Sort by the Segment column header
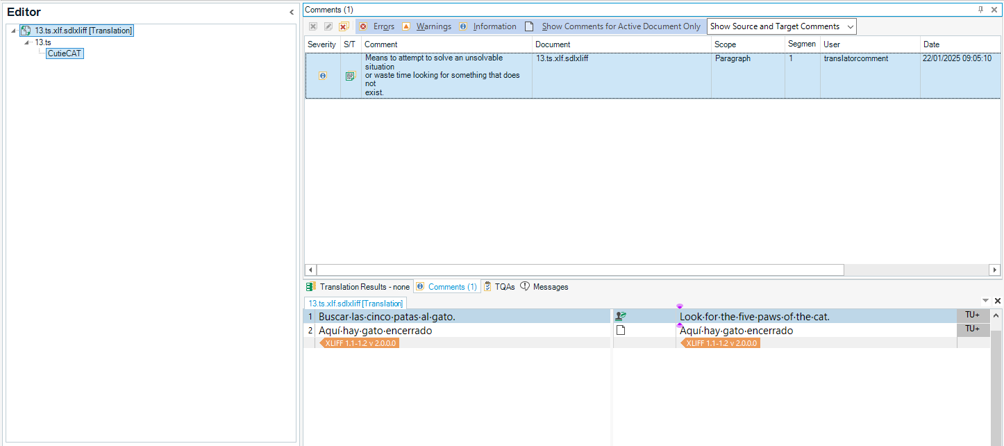Screen dimensions: 1004x446 802,44
